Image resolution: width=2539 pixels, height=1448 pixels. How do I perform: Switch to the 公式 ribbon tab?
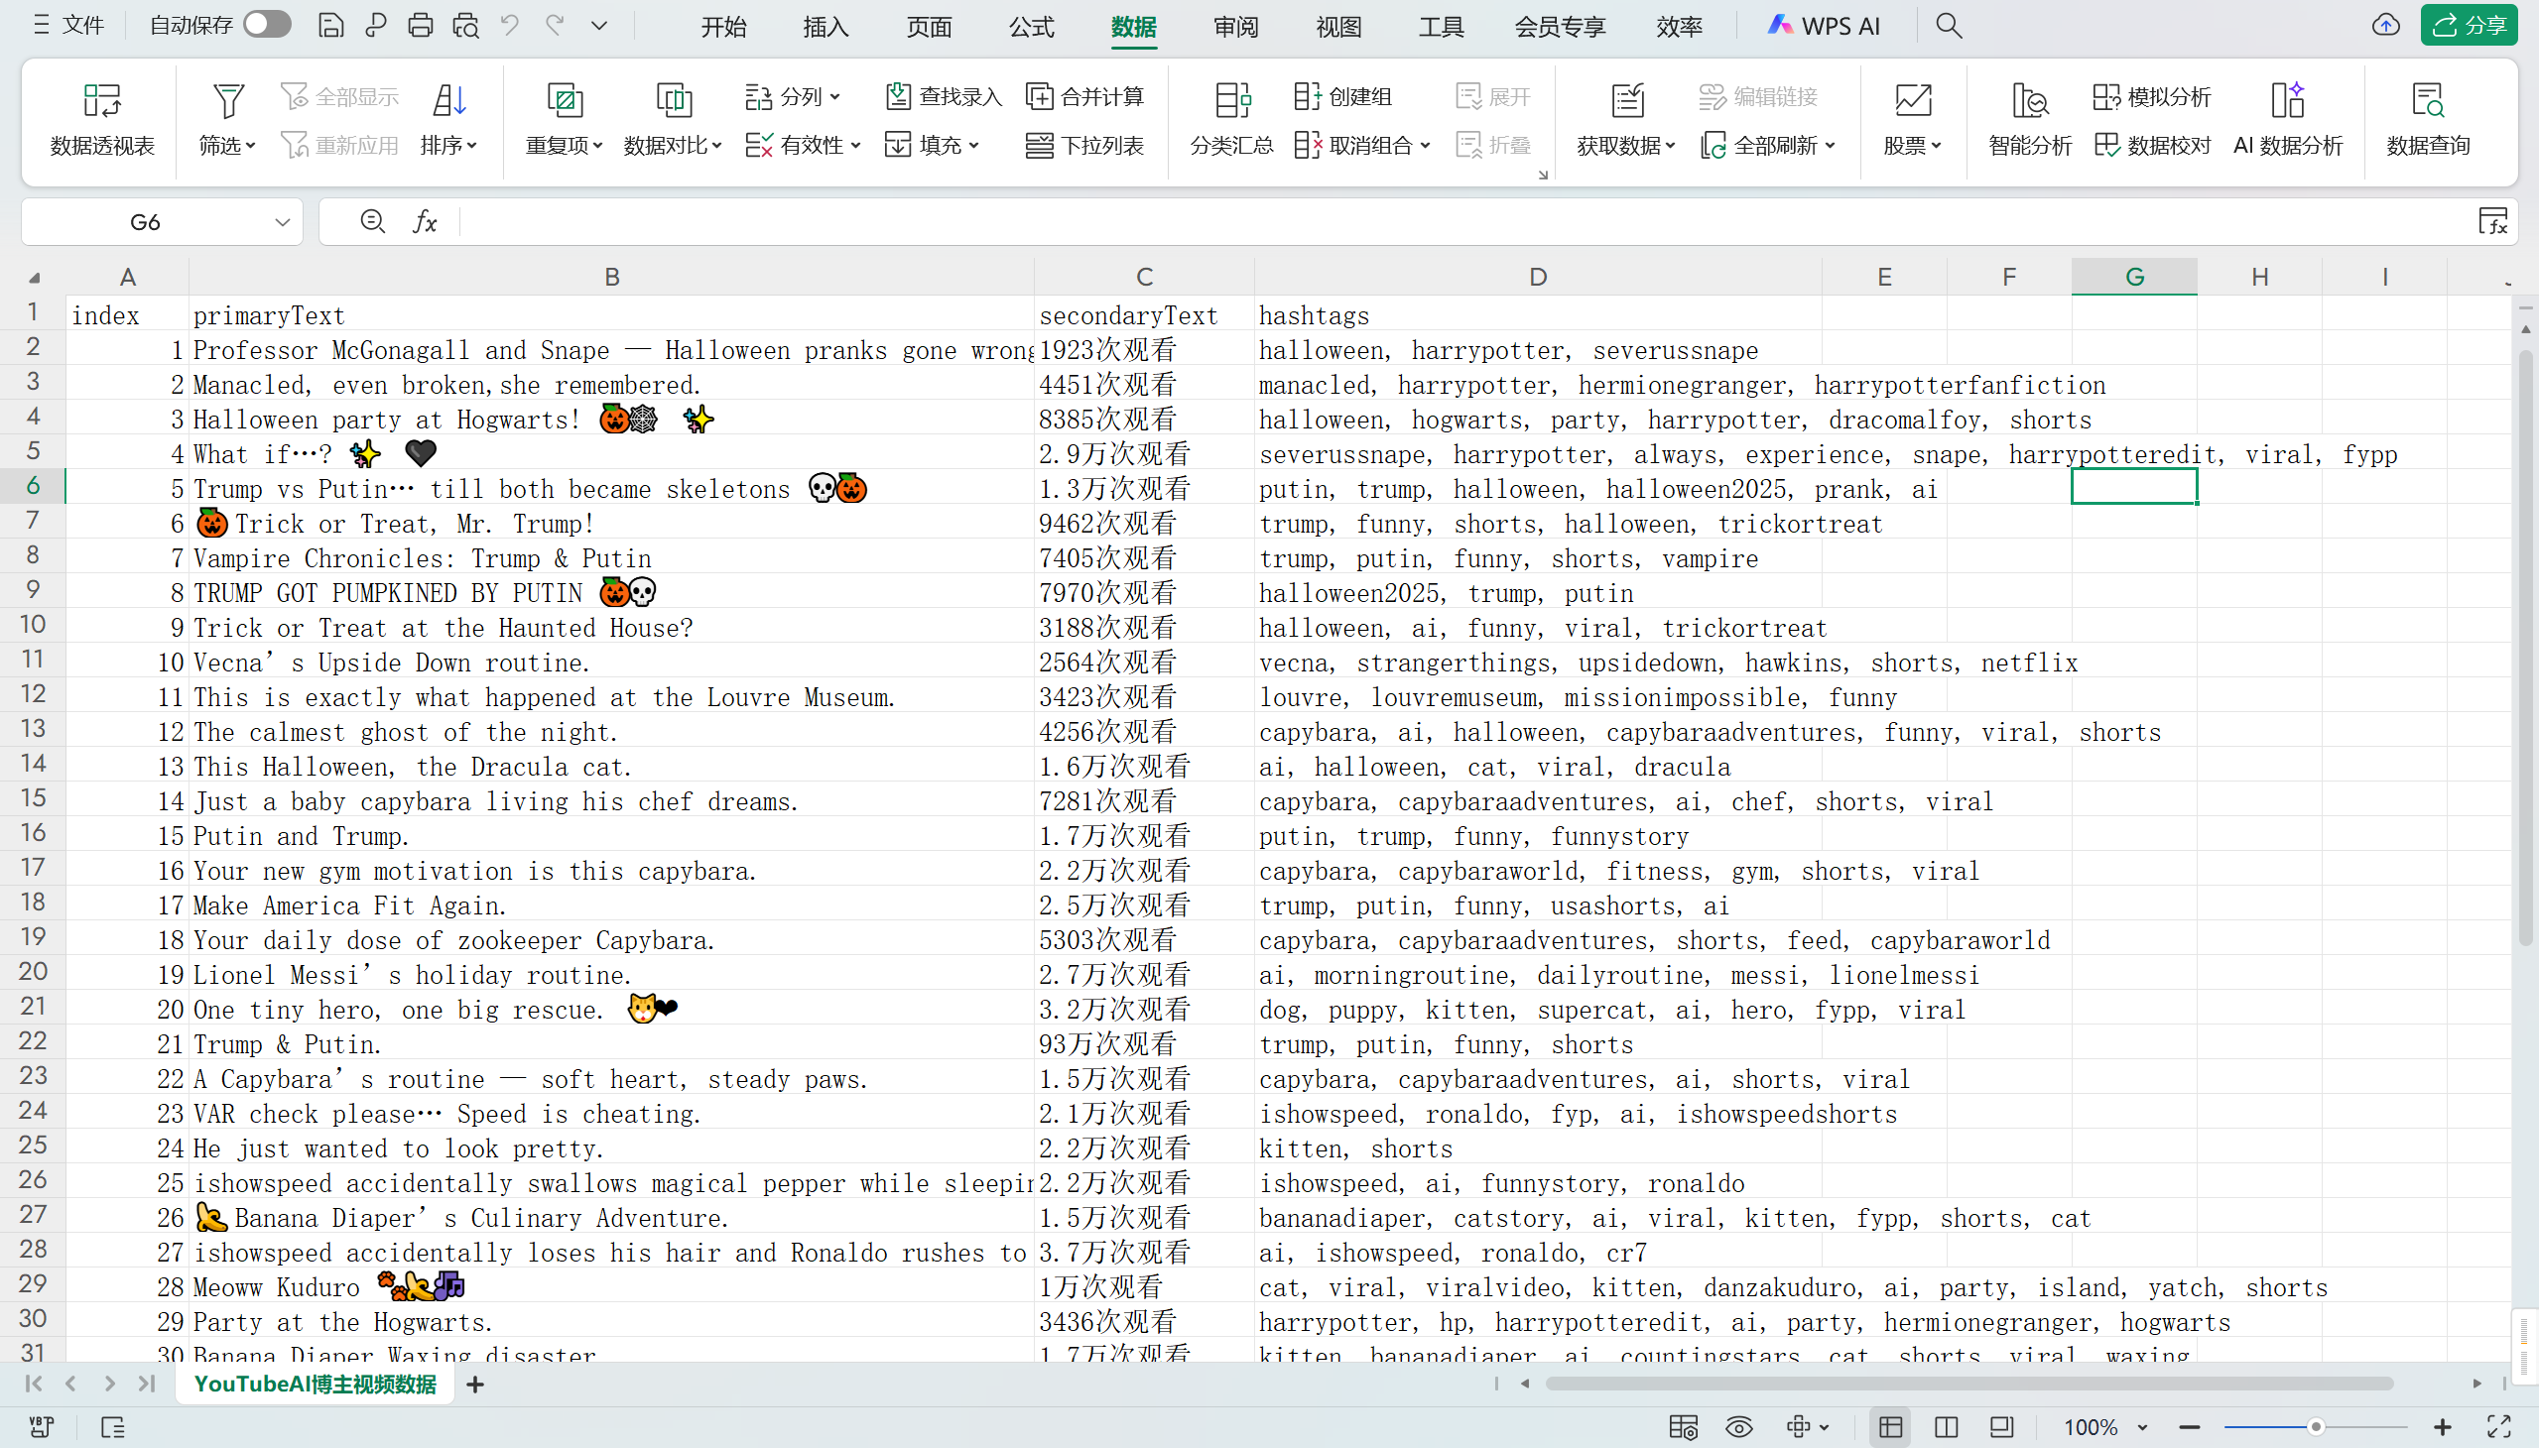tap(1031, 27)
